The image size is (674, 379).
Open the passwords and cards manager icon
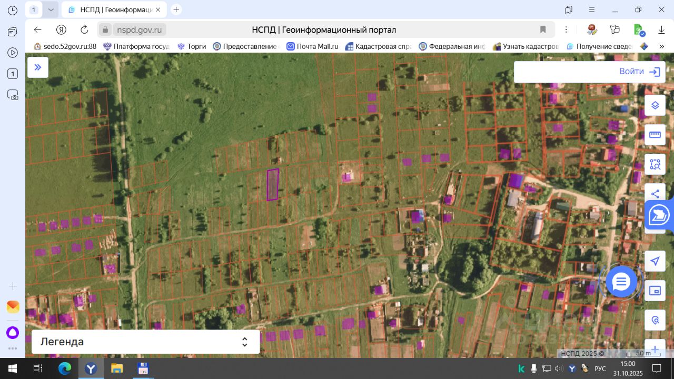click(615, 29)
